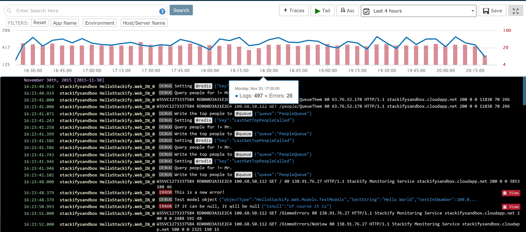Screen dimensions: 526x232
Task: Open View for 'If it can be null' error
Action: pyautogui.click(x=511, y=207)
